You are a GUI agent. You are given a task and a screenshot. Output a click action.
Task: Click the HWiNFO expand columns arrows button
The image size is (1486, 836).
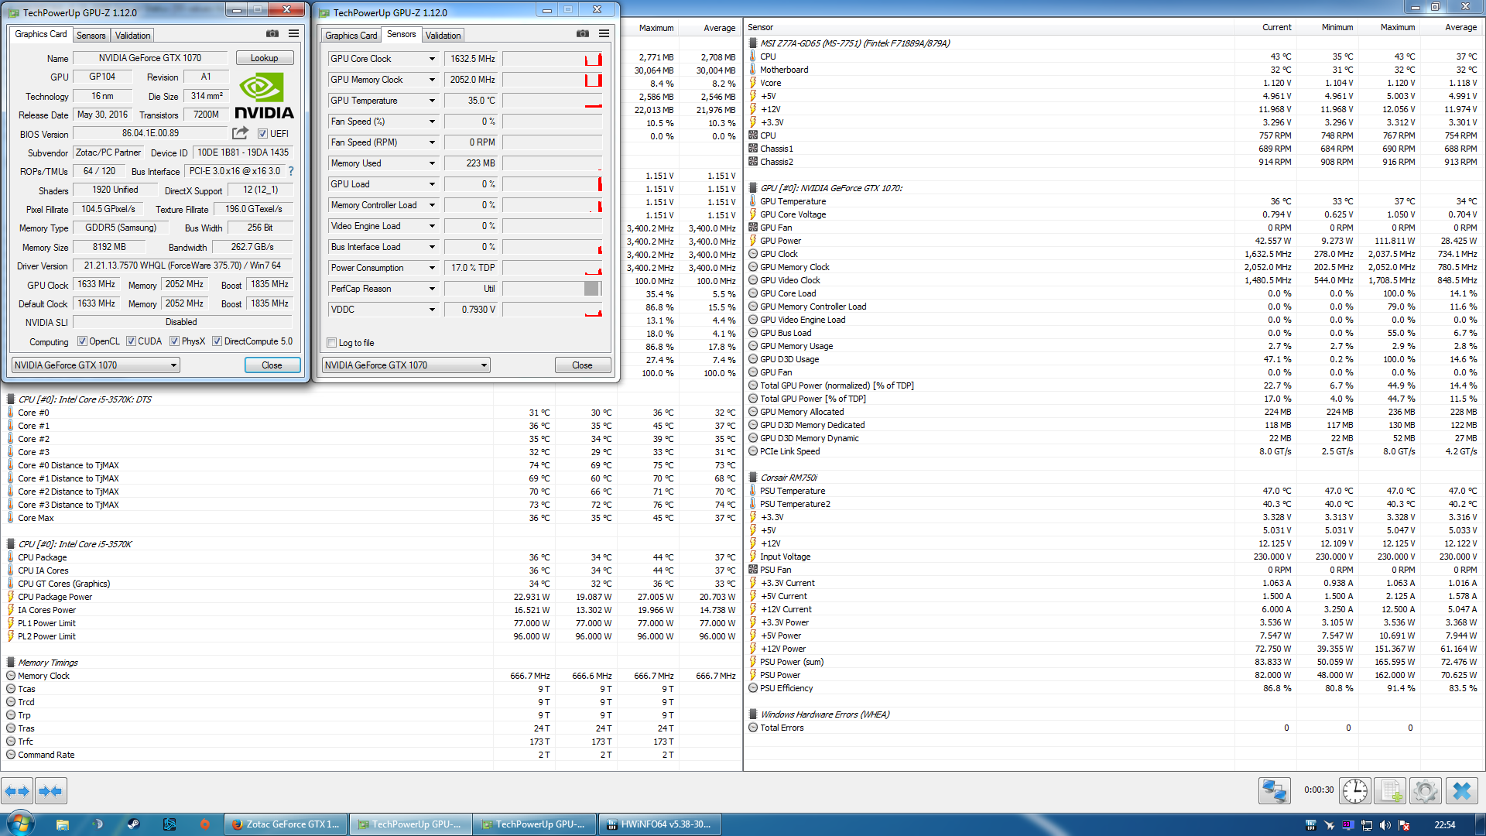[x=17, y=791]
